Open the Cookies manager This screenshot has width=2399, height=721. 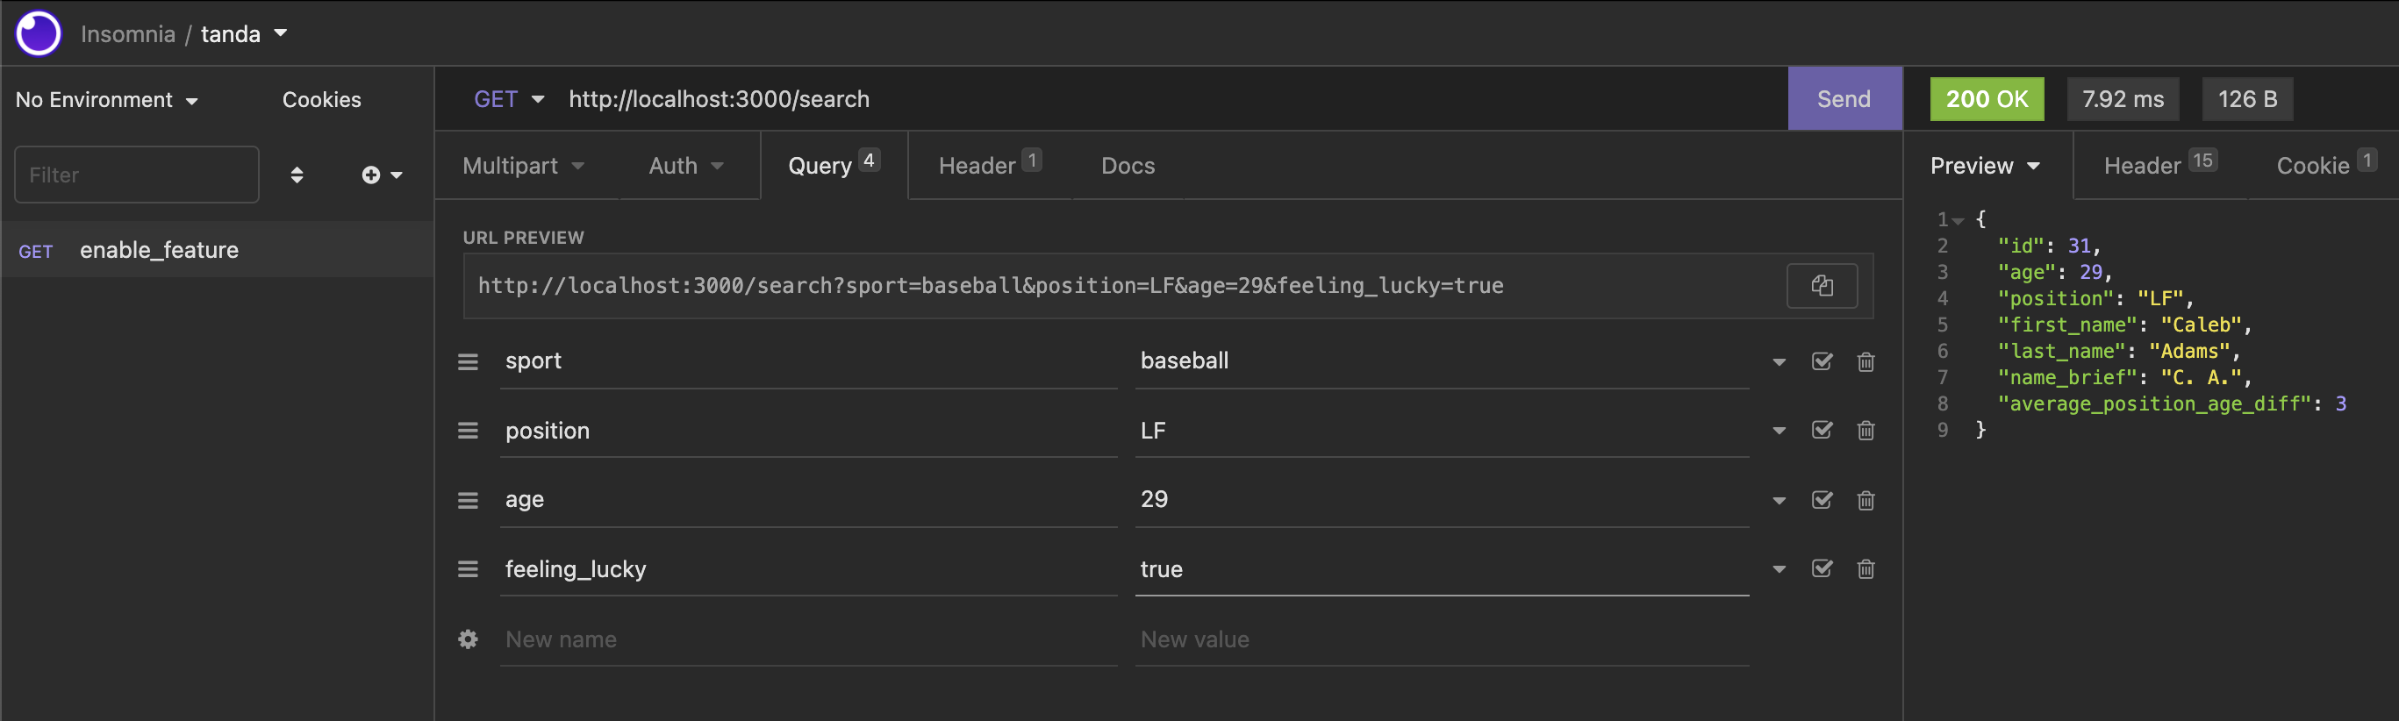pyautogui.click(x=320, y=99)
